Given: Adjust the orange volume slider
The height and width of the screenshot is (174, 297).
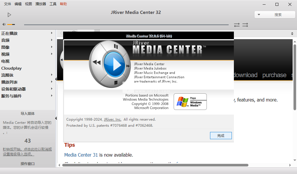Looking at the screenshot, I should (11, 24).
